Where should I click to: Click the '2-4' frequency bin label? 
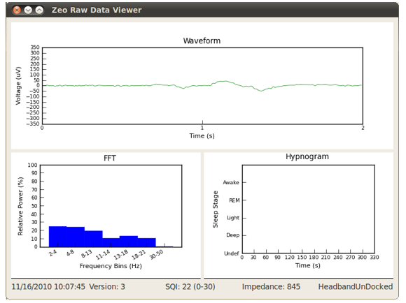pyautogui.click(x=52, y=252)
